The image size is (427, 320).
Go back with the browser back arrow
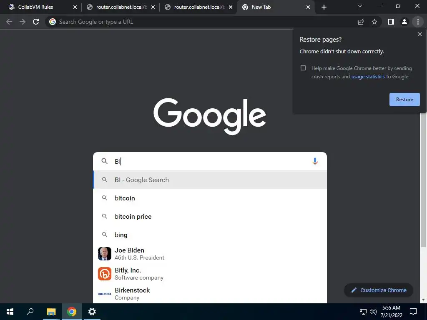pyautogui.click(x=9, y=22)
